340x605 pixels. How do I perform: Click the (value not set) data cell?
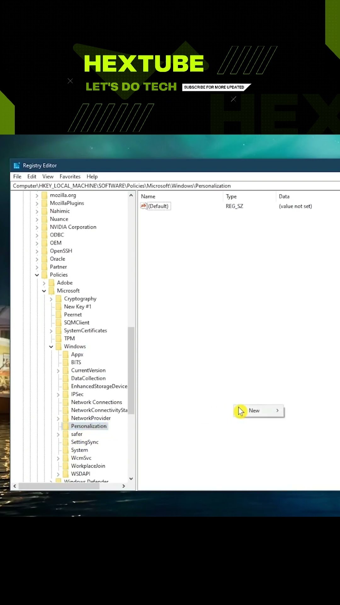pos(295,206)
